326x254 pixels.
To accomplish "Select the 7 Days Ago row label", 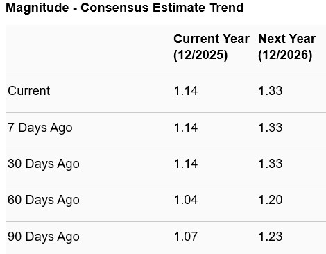I will point(40,128).
